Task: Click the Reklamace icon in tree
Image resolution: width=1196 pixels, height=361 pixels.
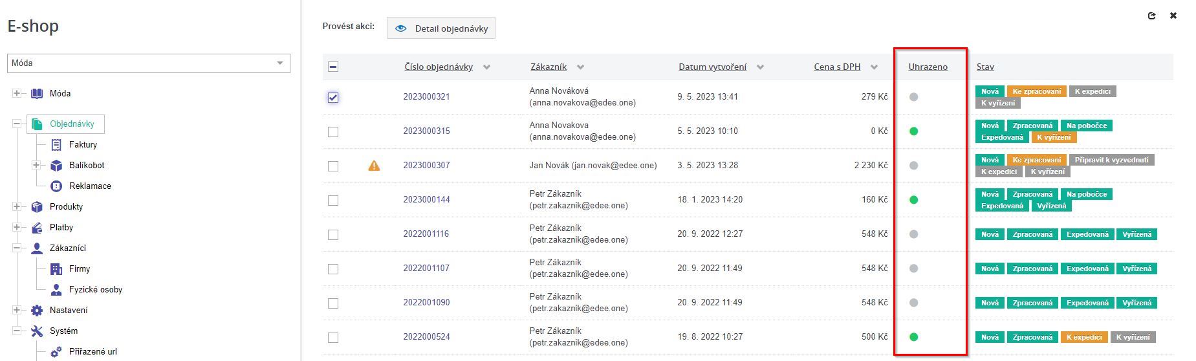Action: point(56,186)
